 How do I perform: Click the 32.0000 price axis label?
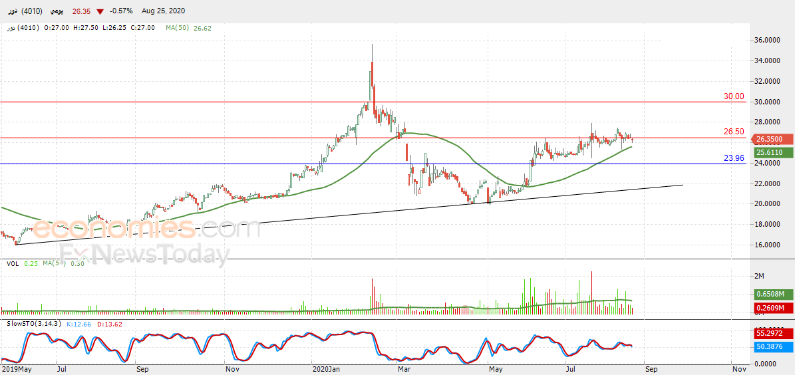[768, 81]
